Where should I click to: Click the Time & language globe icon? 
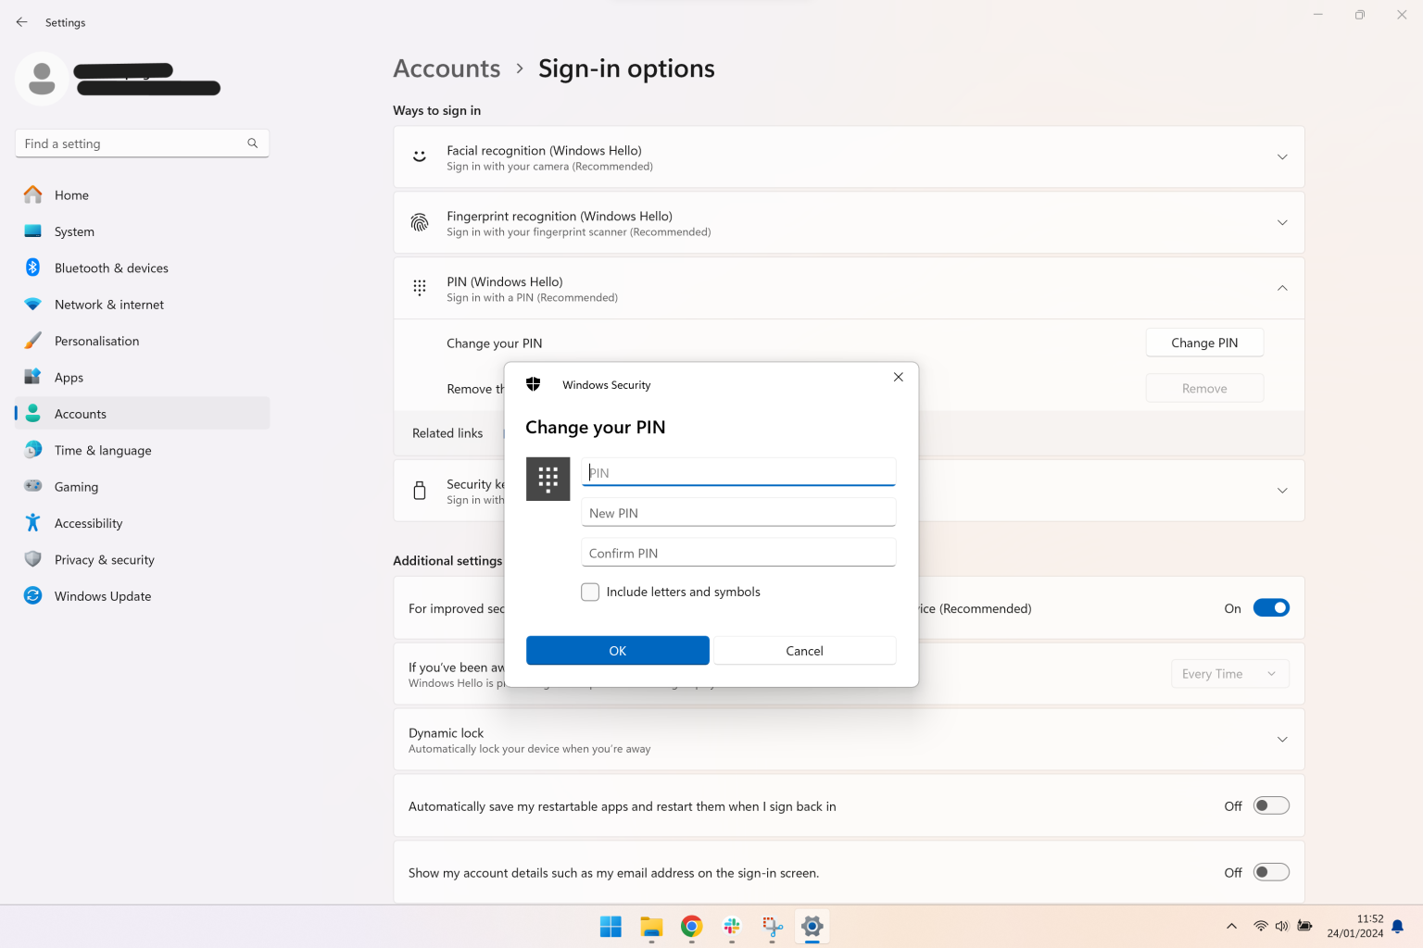tap(33, 450)
